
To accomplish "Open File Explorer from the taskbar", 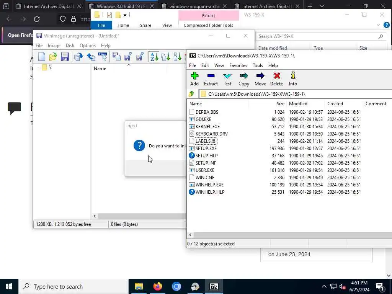I will point(139,286).
